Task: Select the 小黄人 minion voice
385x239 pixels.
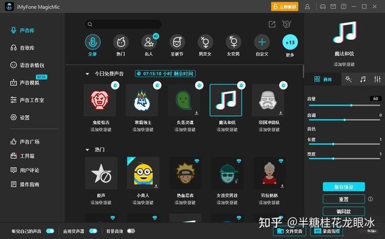Action: point(143,173)
